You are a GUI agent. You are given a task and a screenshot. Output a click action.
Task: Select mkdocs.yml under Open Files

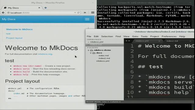(x=97, y=42)
